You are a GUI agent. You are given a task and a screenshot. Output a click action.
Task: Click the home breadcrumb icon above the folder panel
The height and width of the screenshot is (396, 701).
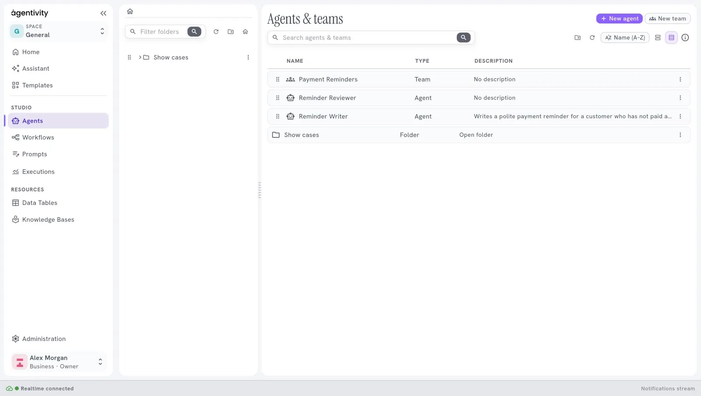[x=130, y=11]
